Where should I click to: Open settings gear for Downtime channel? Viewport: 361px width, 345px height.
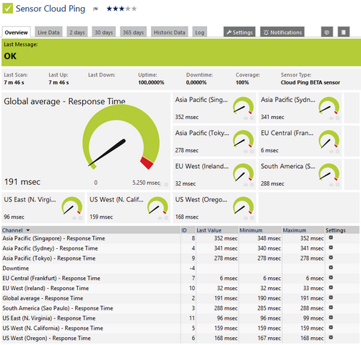(331, 268)
